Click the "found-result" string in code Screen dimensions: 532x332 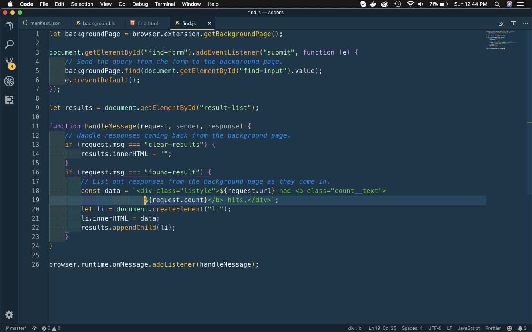[x=172, y=172]
